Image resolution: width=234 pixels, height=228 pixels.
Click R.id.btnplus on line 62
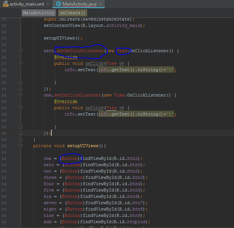(130, 222)
